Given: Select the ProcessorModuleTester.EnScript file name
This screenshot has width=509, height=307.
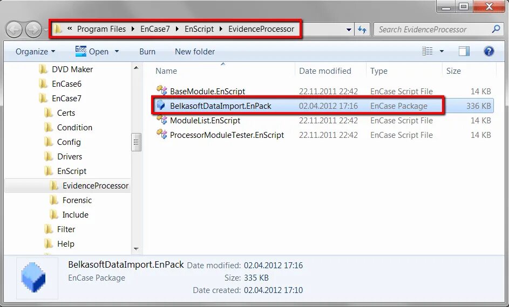Looking at the screenshot, I should click(227, 135).
